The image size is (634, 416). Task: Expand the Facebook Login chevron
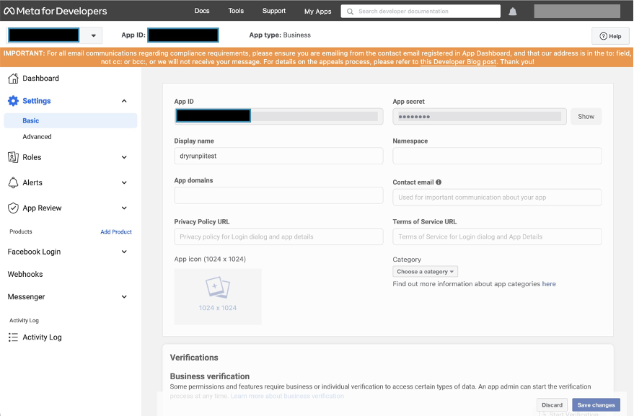pos(124,252)
